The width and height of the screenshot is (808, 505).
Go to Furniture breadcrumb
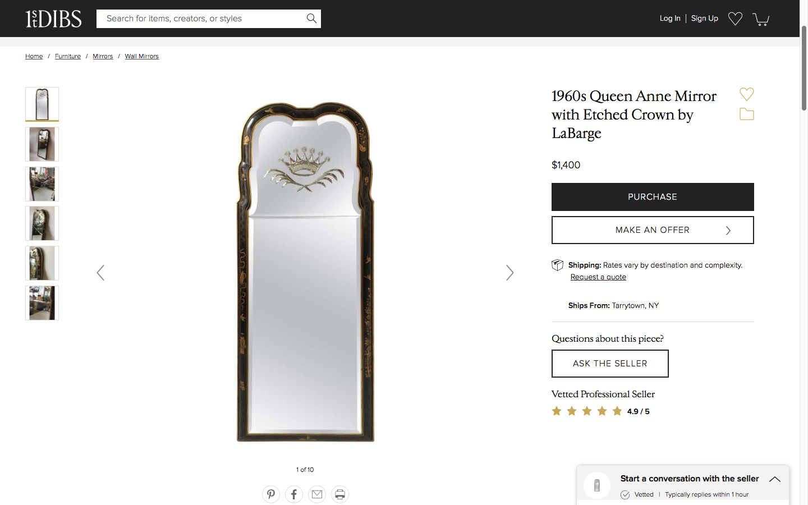pyautogui.click(x=68, y=56)
